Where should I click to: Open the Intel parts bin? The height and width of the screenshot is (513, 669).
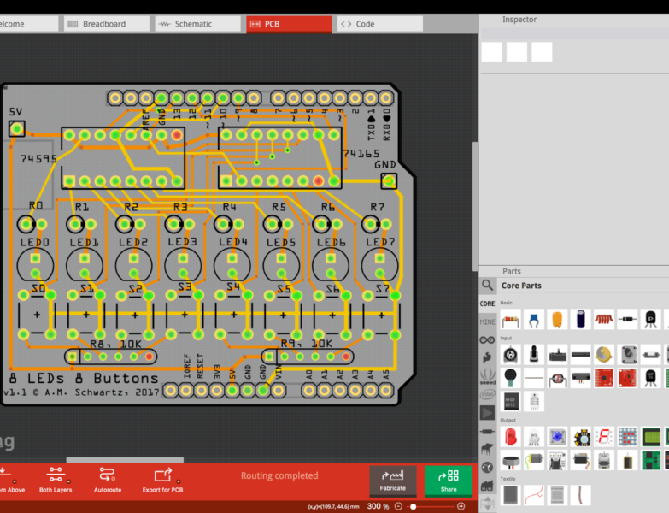pyautogui.click(x=487, y=394)
